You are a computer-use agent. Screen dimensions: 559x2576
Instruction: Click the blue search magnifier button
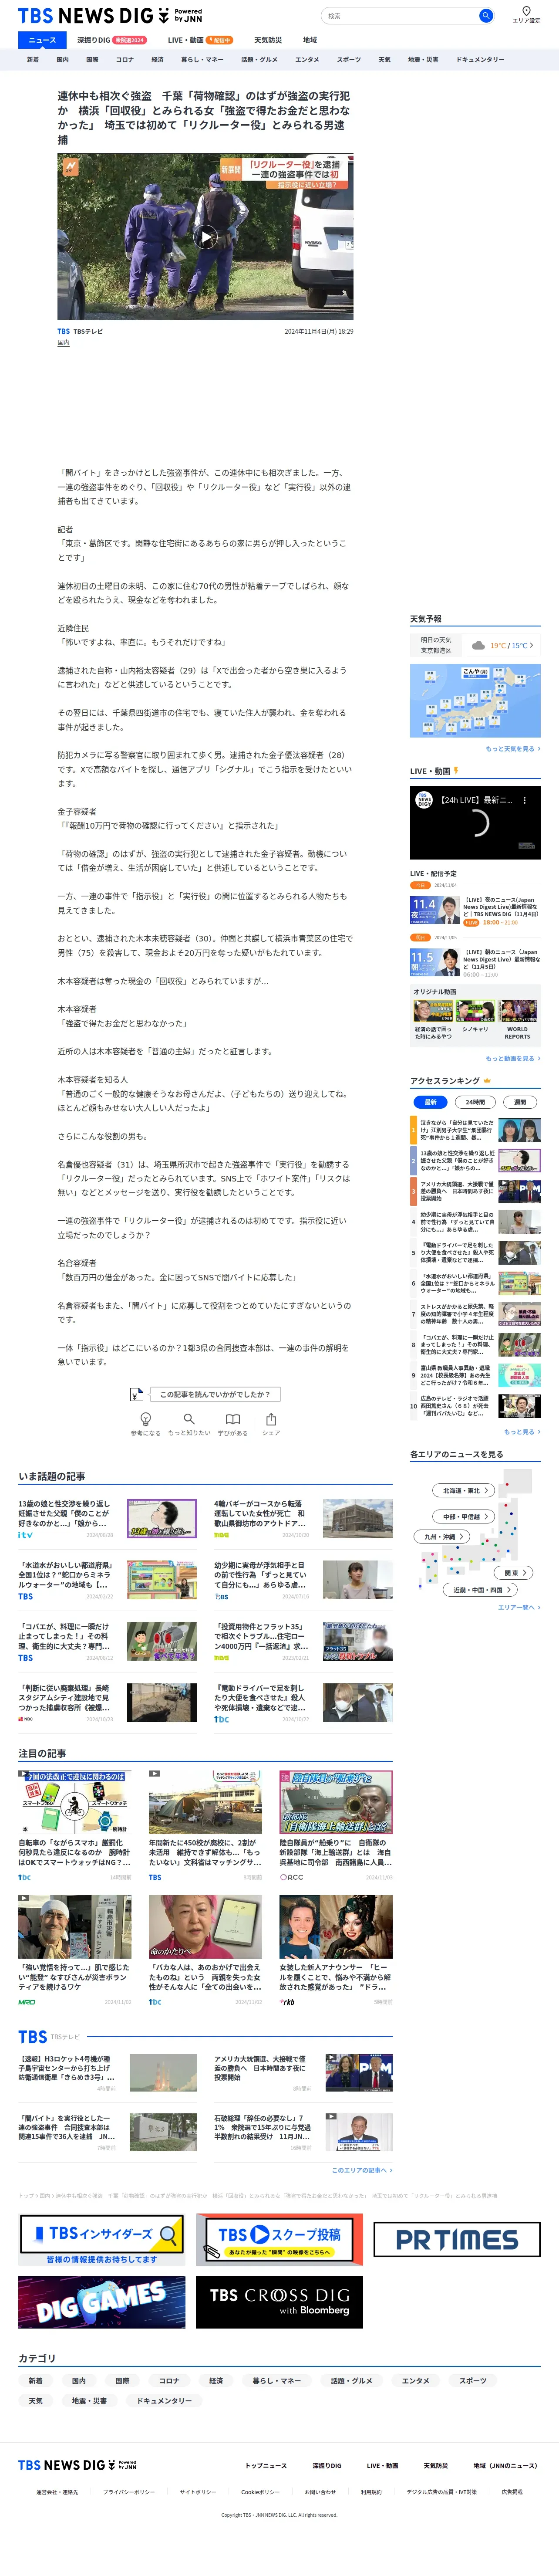coord(485,16)
